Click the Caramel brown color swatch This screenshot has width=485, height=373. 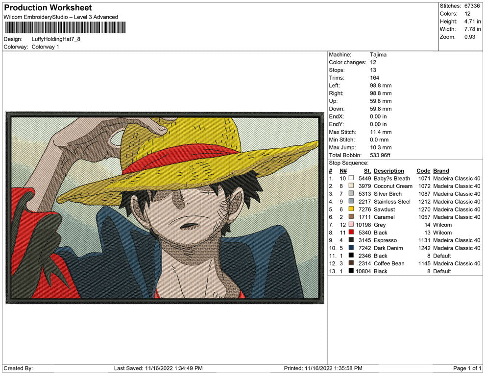pyautogui.click(x=351, y=217)
